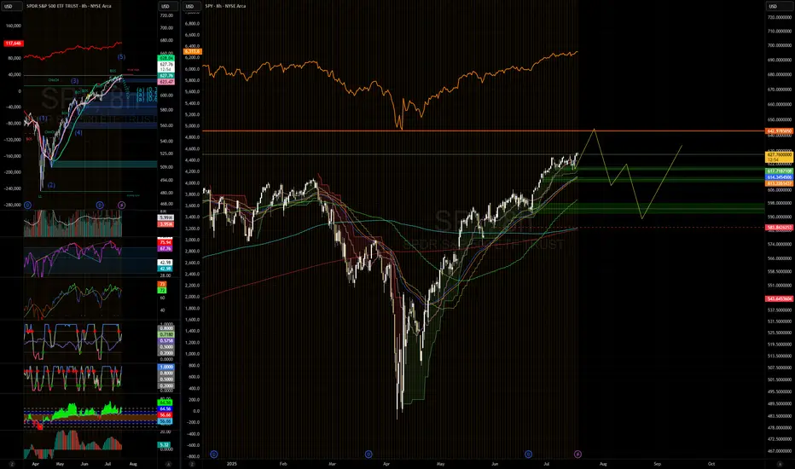Select the Elliott wave (4) label
This screenshot has height=469, width=795.
coord(78,132)
